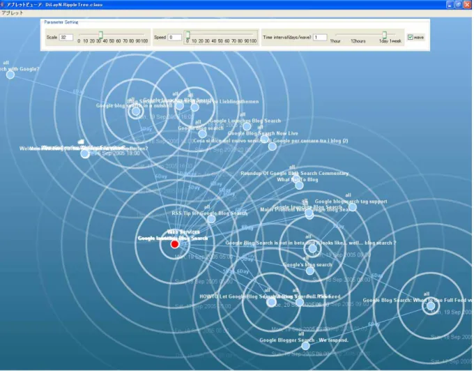Open the アプレット menu
Image resolution: width=474 pixels, height=371 pixels.
click(x=12, y=13)
